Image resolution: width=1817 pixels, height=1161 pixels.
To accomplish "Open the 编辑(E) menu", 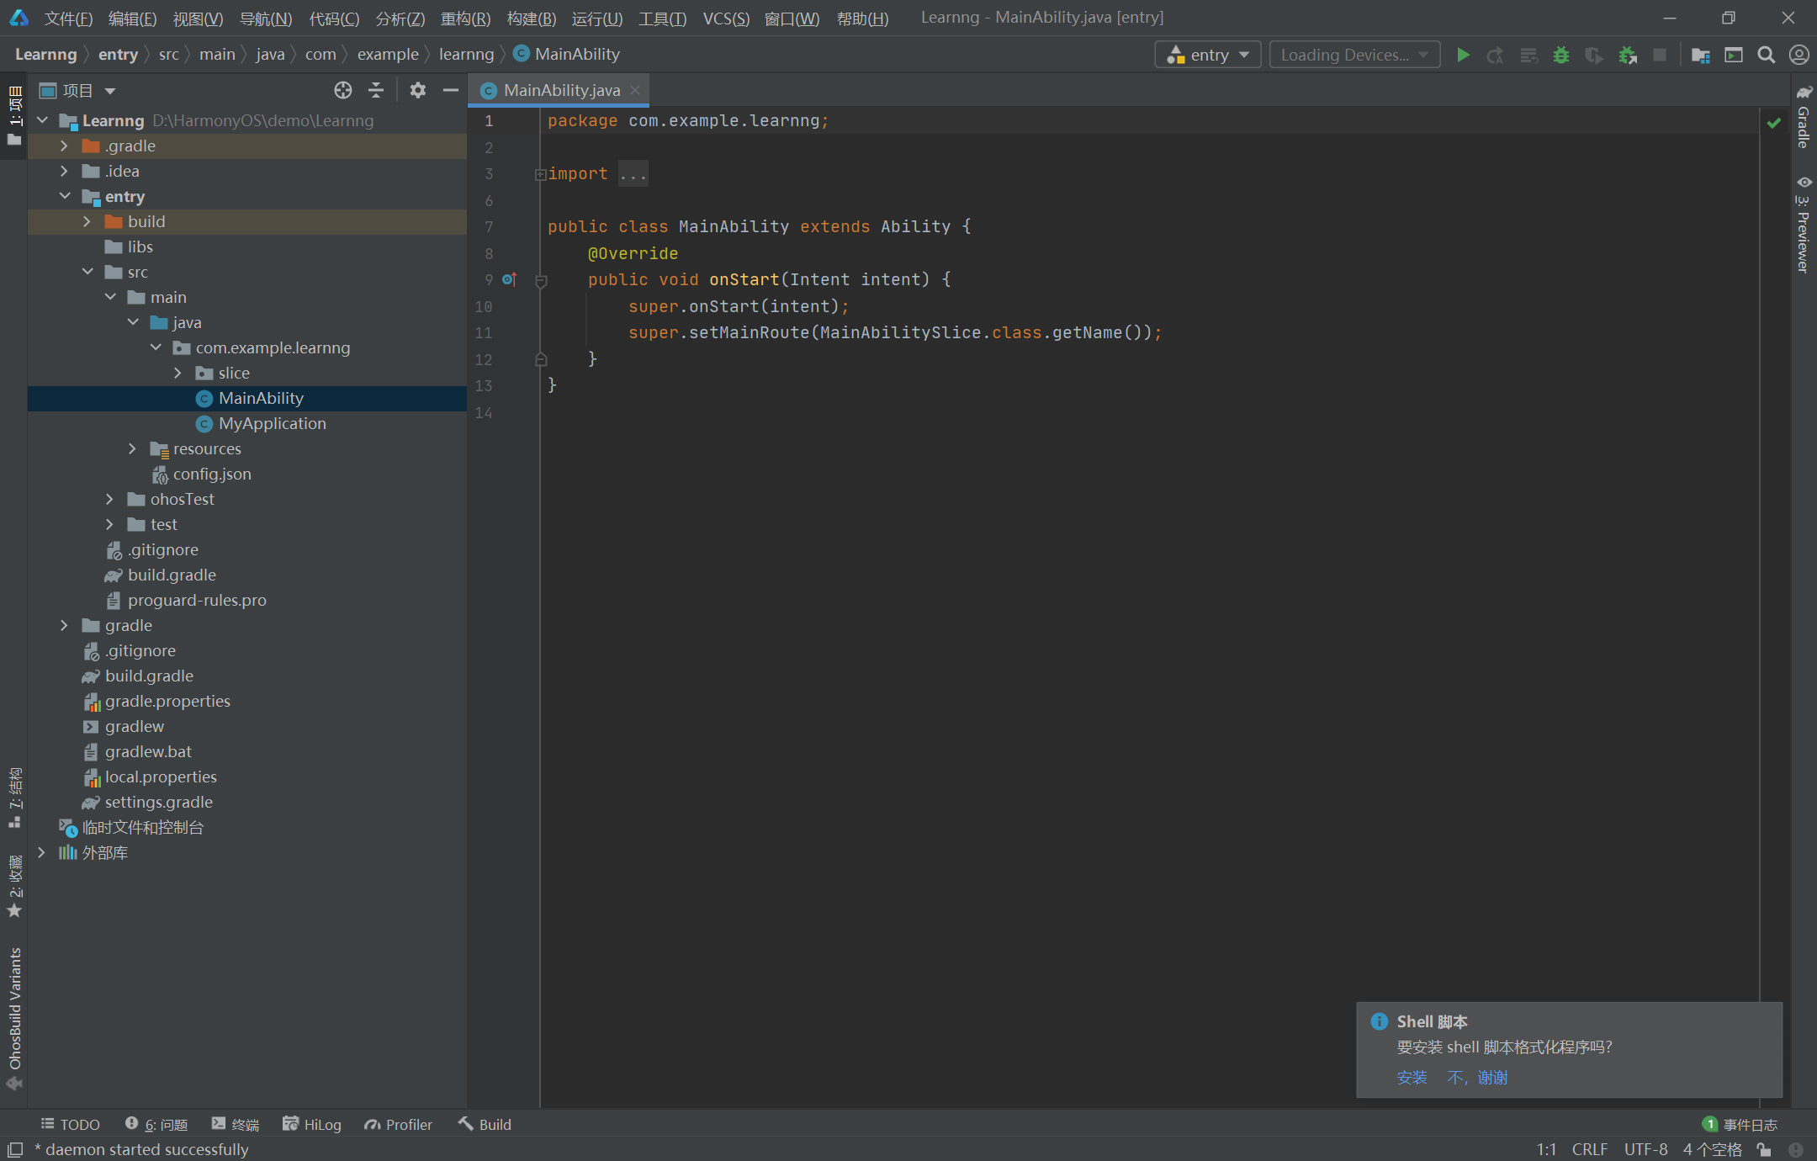I will point(132,18).
